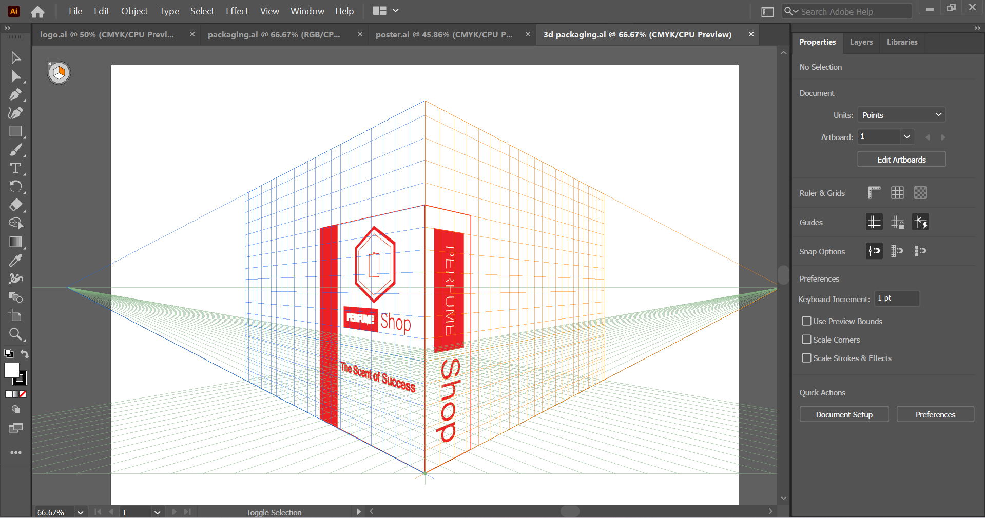Image resolution: width=985 pixels, height=518 pixels.
Task: Select the Rectangle tool
Action: coord(15,131)
